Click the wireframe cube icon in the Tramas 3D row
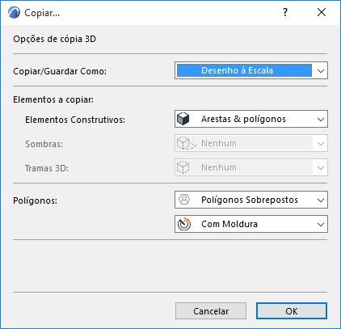This screenshot has width=341, height=329. coord(183,167)
